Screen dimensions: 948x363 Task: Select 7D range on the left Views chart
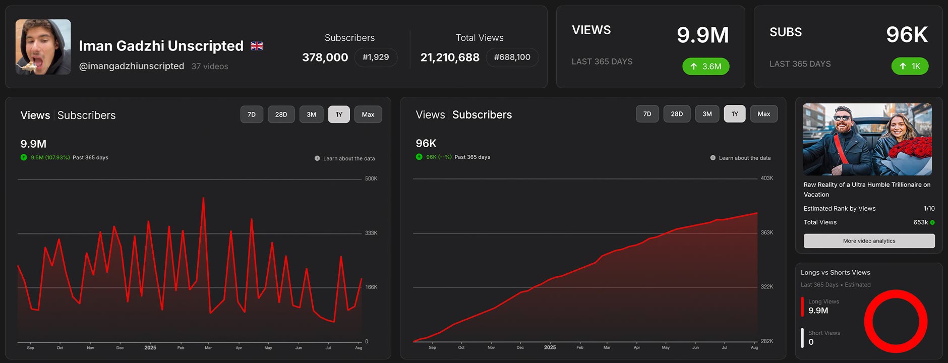click(252, 114)
